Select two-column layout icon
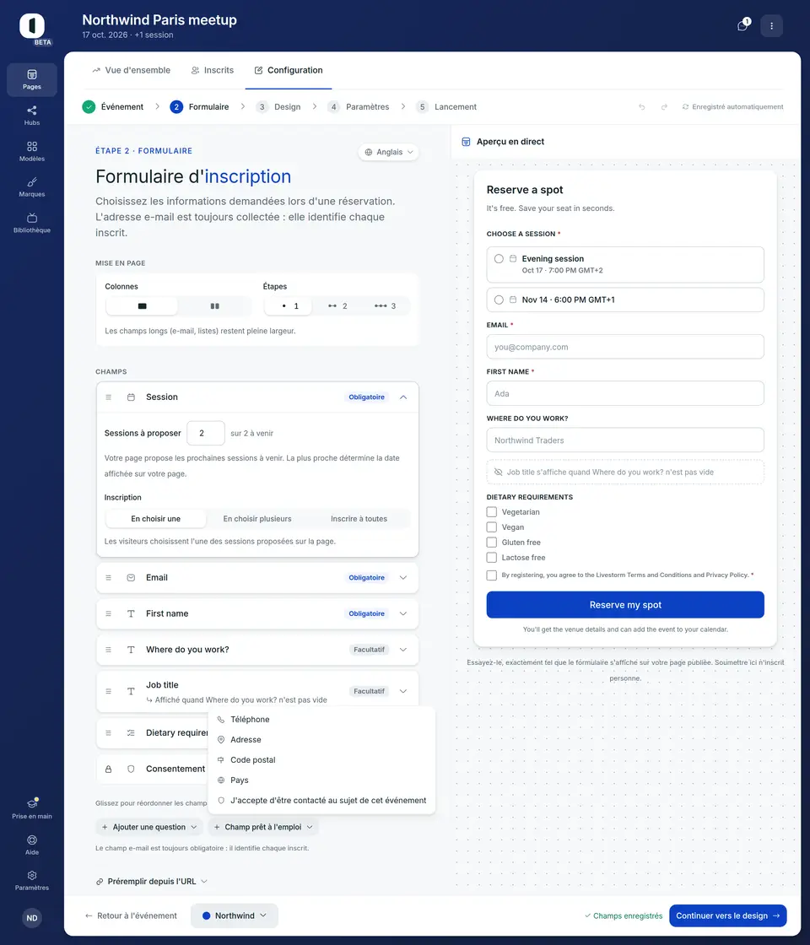This screenshot has width=810, height=945. pyautogui.click(x=214, y=306)
